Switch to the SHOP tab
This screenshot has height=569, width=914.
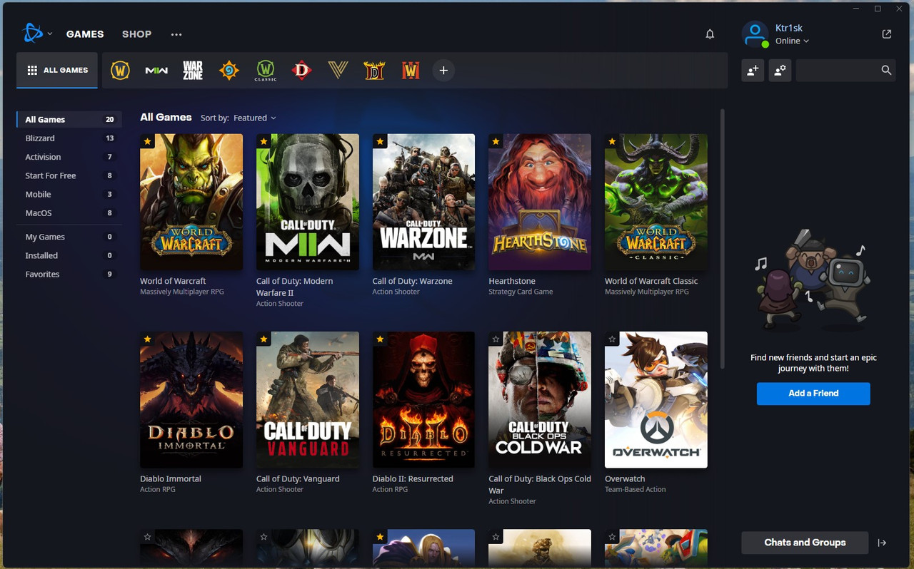[136, 34]
